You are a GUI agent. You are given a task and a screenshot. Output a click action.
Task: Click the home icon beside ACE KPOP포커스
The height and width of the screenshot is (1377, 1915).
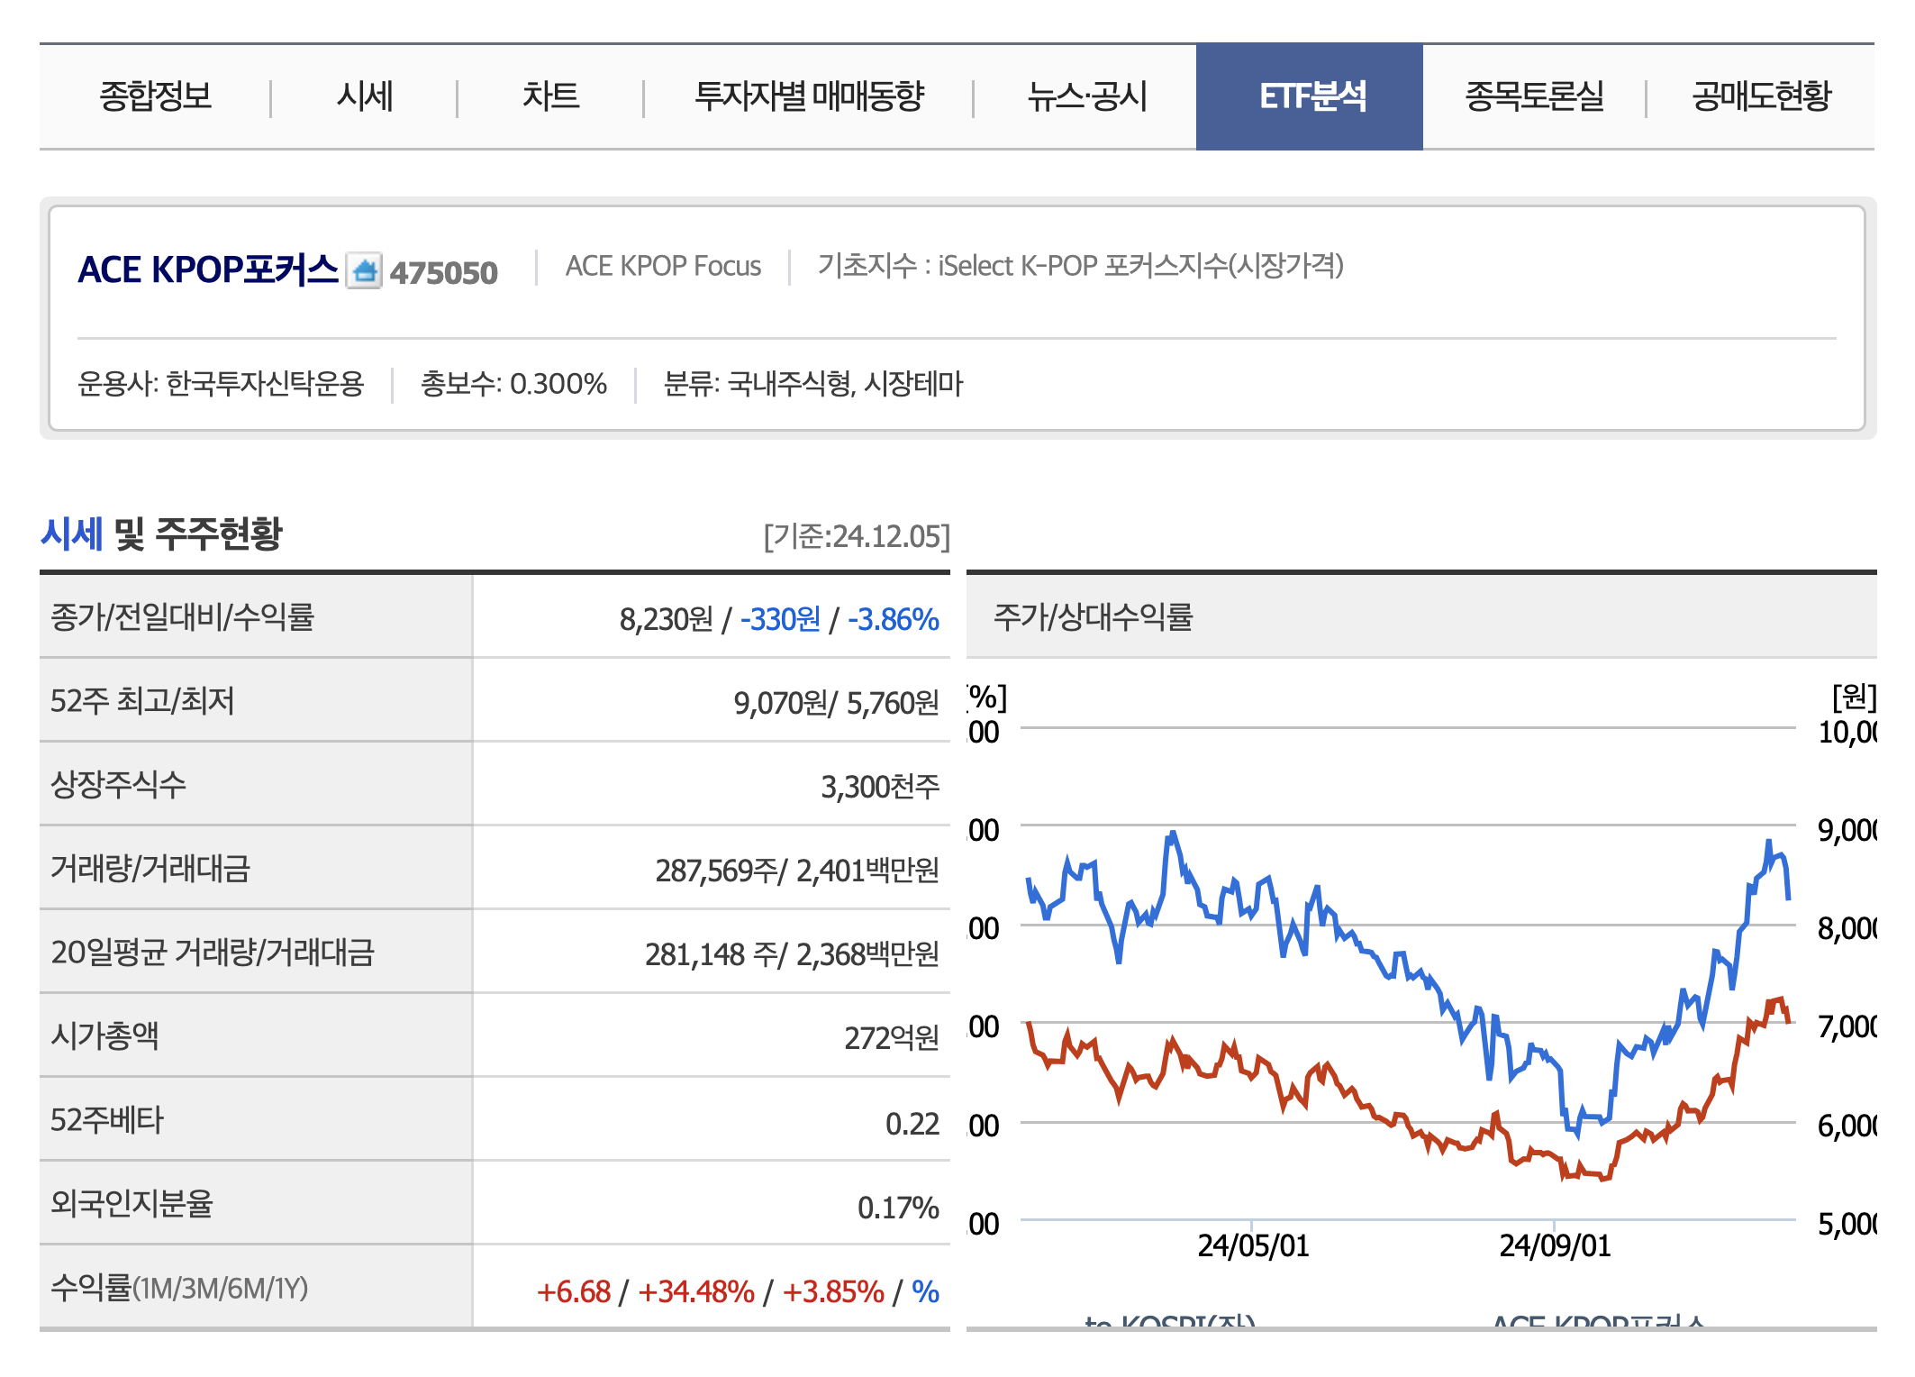click(365, 270)
